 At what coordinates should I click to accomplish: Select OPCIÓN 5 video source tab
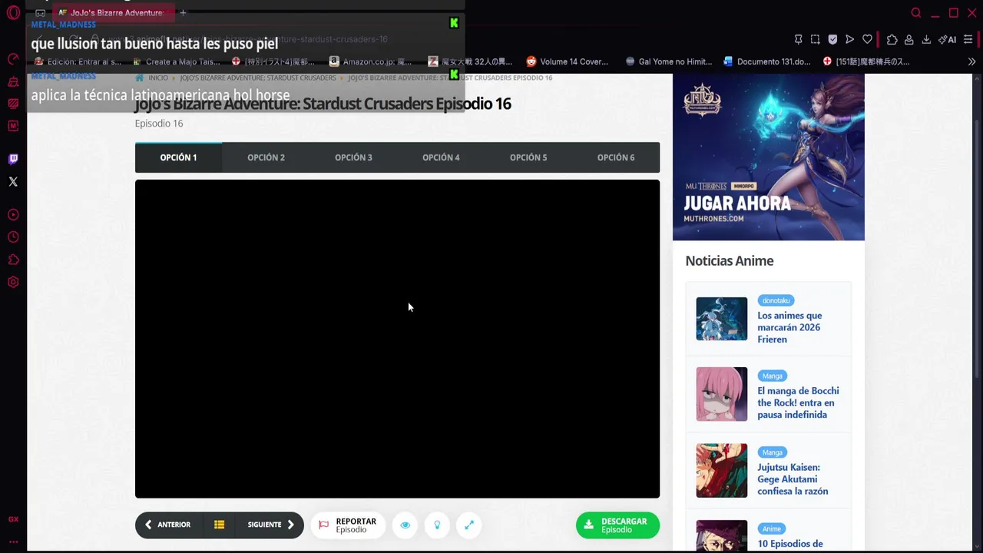click(528, 157)
